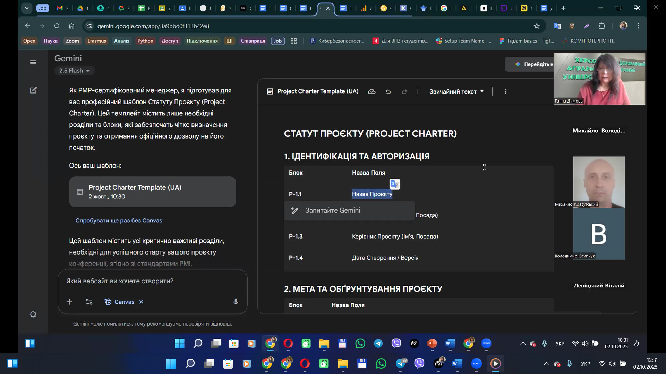Image resolution: width=666 pixels, height=374 pixels.
Task: Open the Python bookmarks folder
Action: 145,41
